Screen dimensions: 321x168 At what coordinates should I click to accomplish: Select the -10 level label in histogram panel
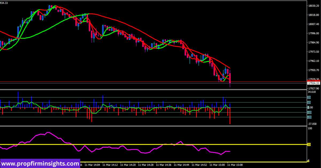(309, 112)
